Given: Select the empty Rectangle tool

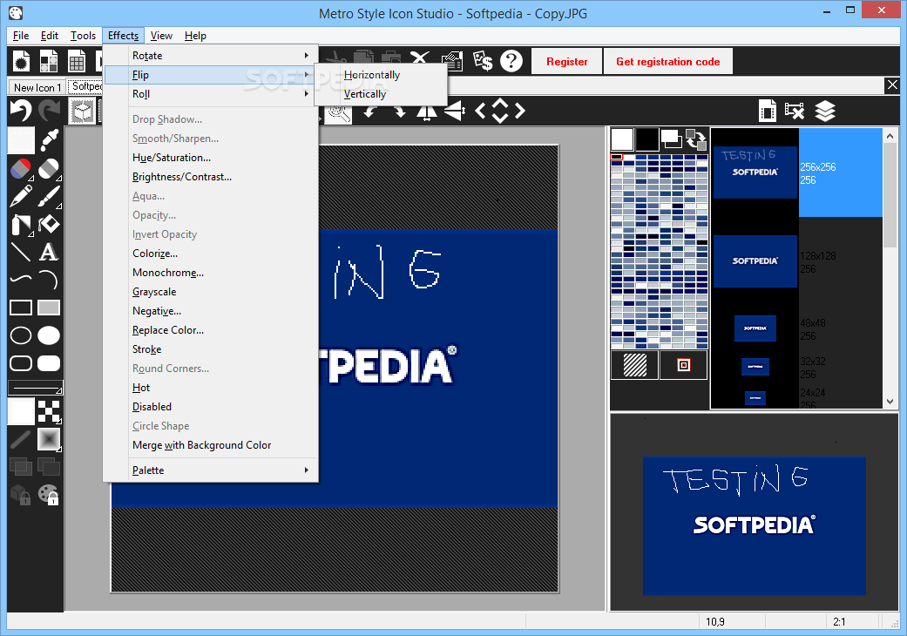Looking at the screenshot, I should pos(21,308).
